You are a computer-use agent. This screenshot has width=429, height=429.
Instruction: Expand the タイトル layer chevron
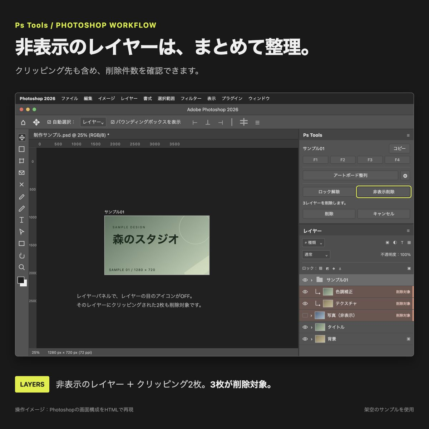pos(311,327)
